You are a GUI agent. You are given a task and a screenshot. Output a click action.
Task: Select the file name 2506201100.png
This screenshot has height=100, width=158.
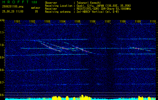[x=13, y=7]
